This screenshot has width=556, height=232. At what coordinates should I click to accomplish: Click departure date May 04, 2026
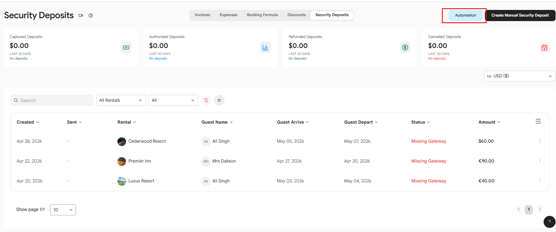(x=358, y=181)
